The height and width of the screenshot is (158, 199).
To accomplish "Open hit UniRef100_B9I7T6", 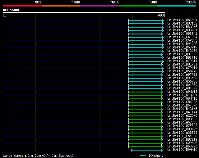I will 182,57.
